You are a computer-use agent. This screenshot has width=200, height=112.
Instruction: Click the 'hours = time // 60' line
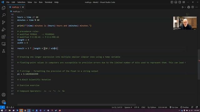click(x=28, y=17)
